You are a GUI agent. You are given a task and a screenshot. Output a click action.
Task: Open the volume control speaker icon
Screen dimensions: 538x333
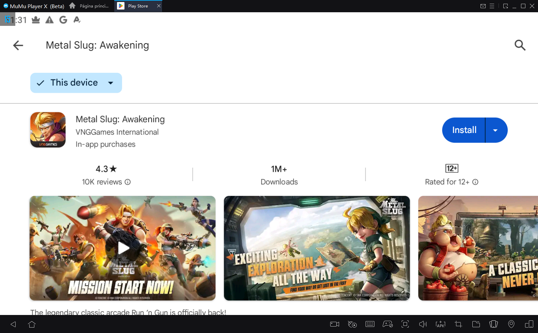[423, 324]
